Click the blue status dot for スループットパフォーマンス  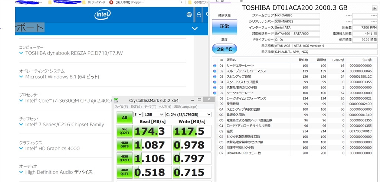214,71
